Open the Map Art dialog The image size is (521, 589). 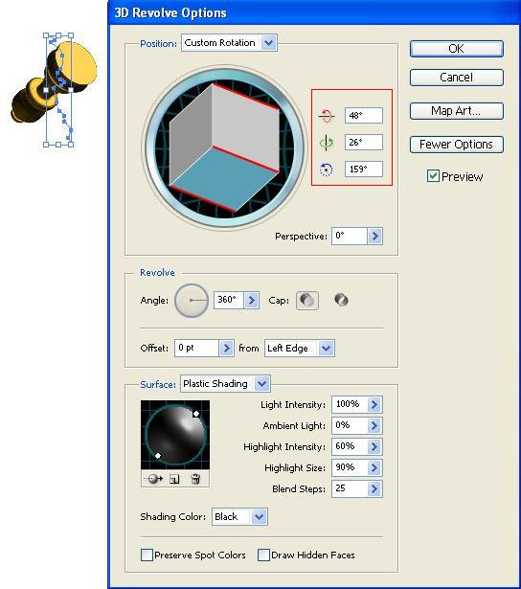(457, 111)
